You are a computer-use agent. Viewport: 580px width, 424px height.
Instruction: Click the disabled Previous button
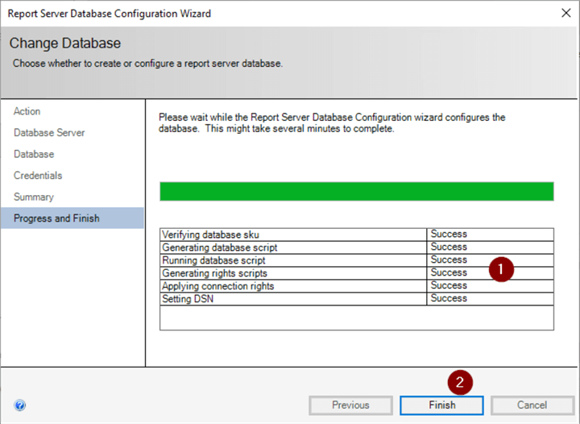(350, 405)
